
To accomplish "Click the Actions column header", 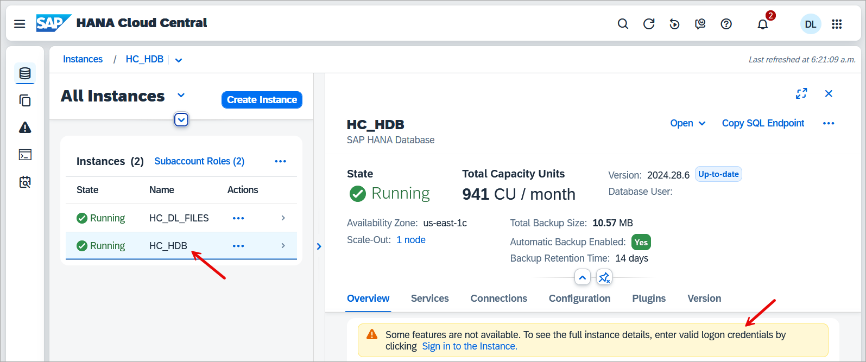I will point(243,190).
